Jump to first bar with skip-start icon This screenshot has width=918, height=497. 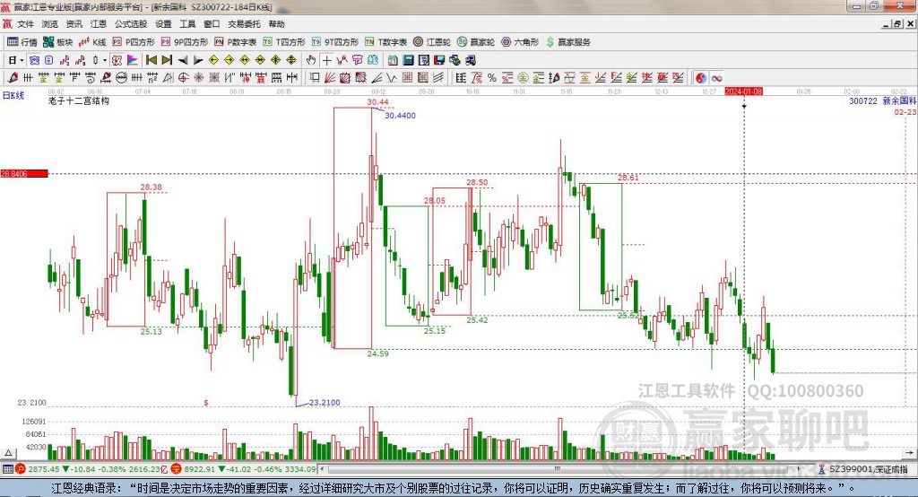click(152, 60)
